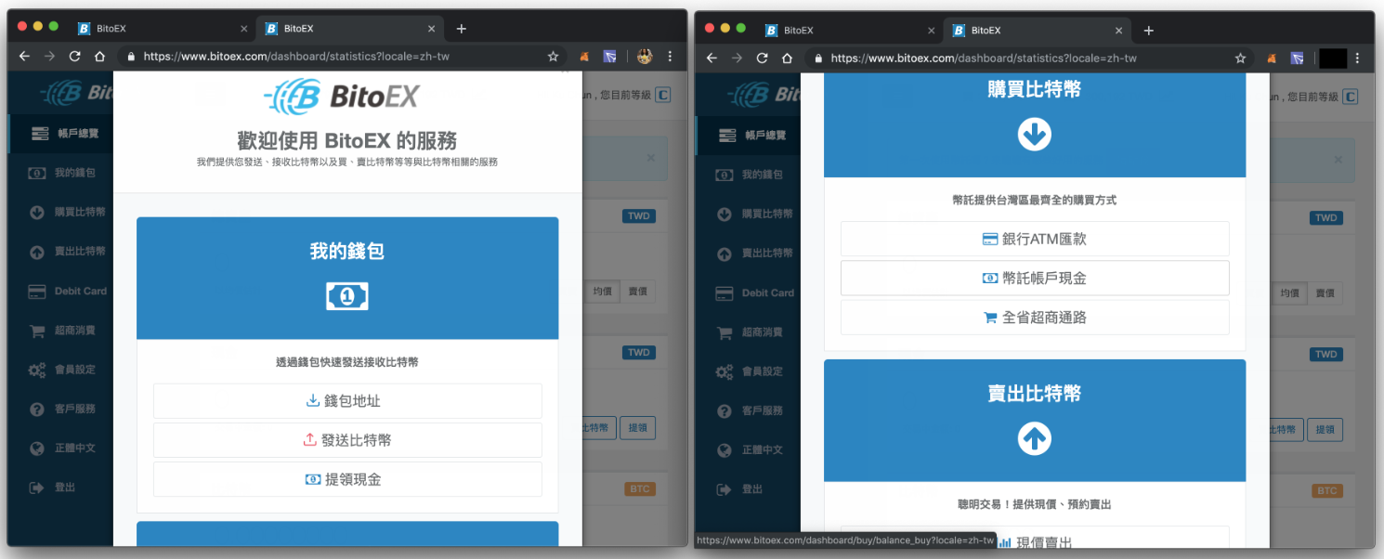Image resolution: width=1384 pixels, height=559 pixels.
Task: Click the 提領 button in right window background
Action: tap(1325, 430)
